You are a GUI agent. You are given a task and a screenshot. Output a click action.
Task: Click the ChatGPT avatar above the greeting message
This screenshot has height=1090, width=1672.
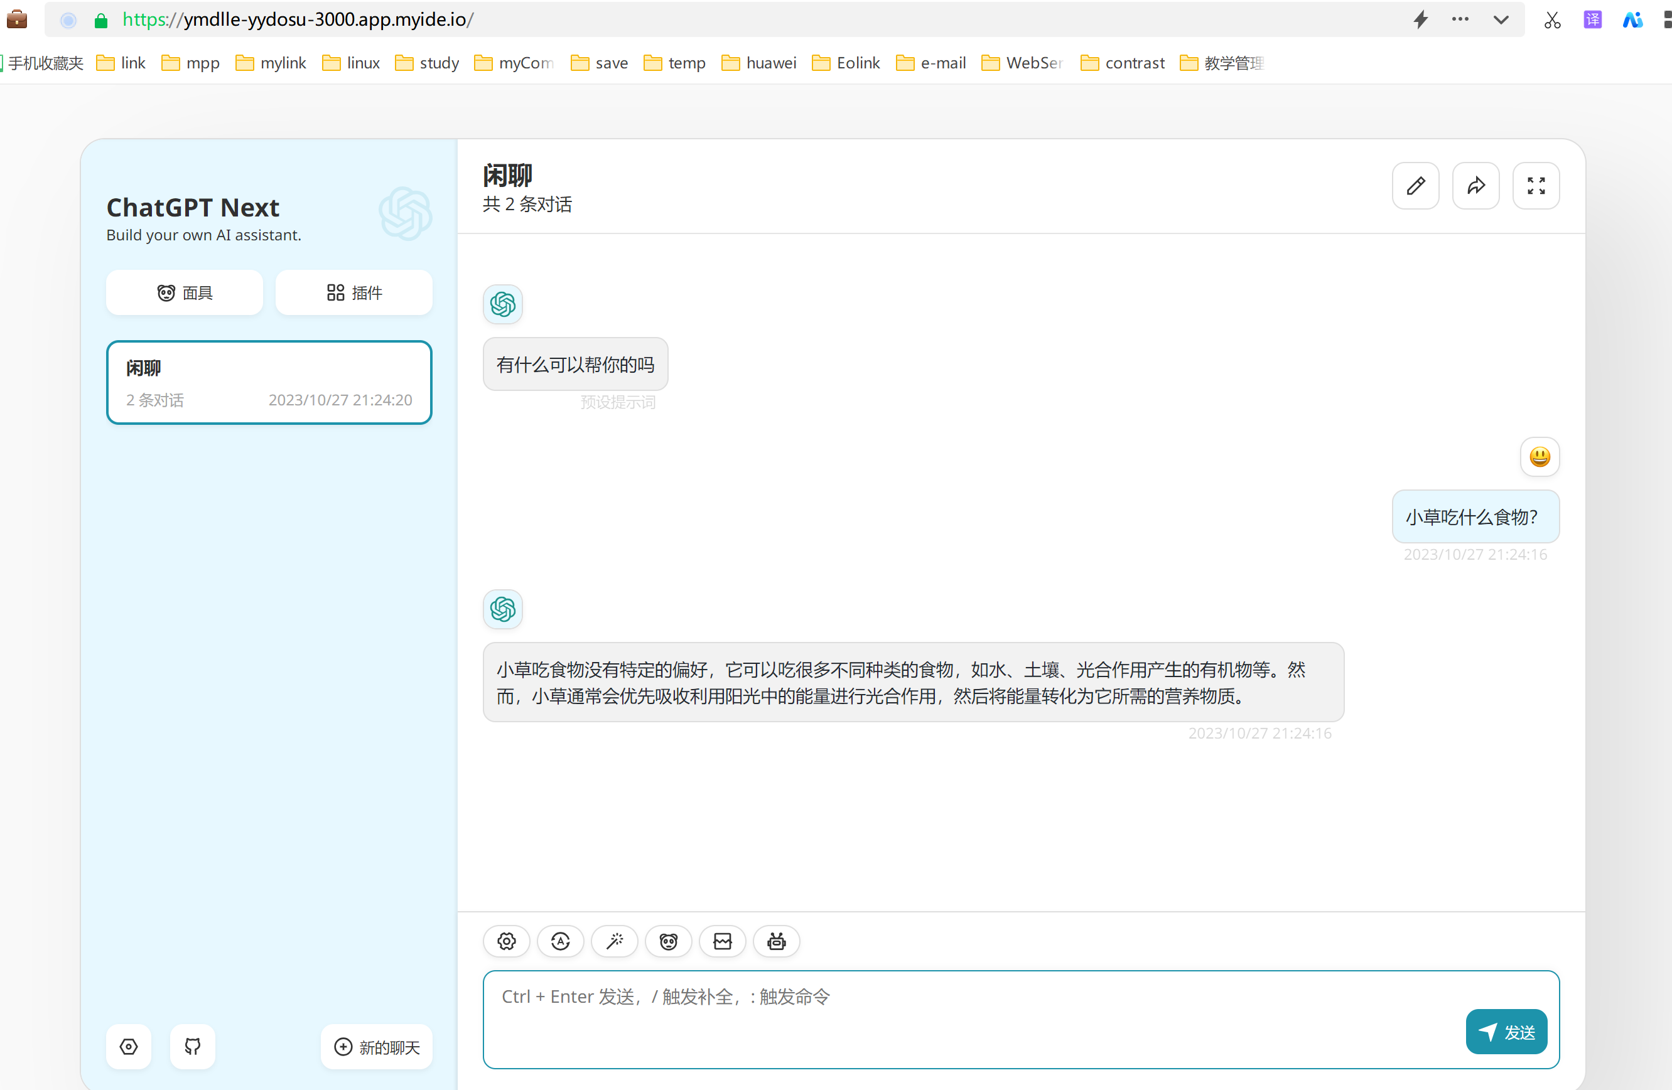pyautogui.click(x=503, y=304)
